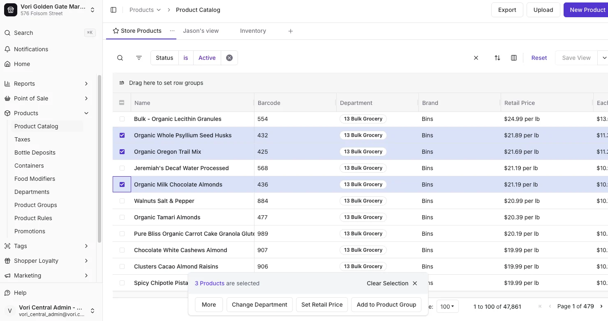Click the sidebar vertical scrollbar
This screenshot has height=321, width=608.
pos(99,158)
